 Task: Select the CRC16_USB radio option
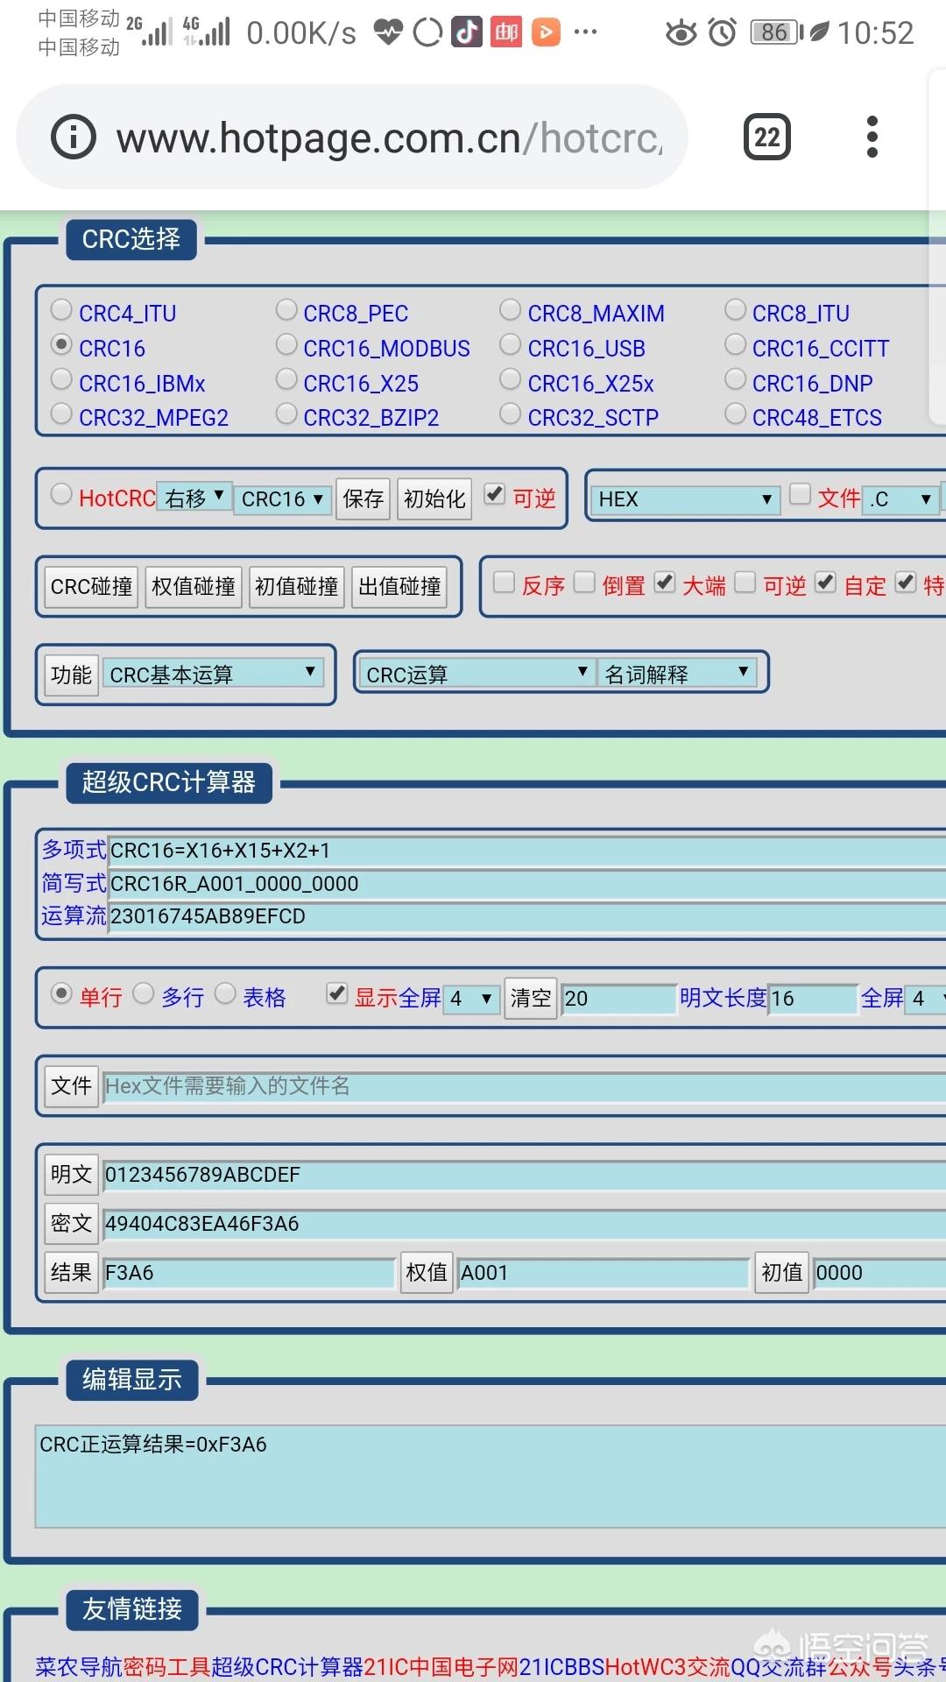(x=511, y=344)
